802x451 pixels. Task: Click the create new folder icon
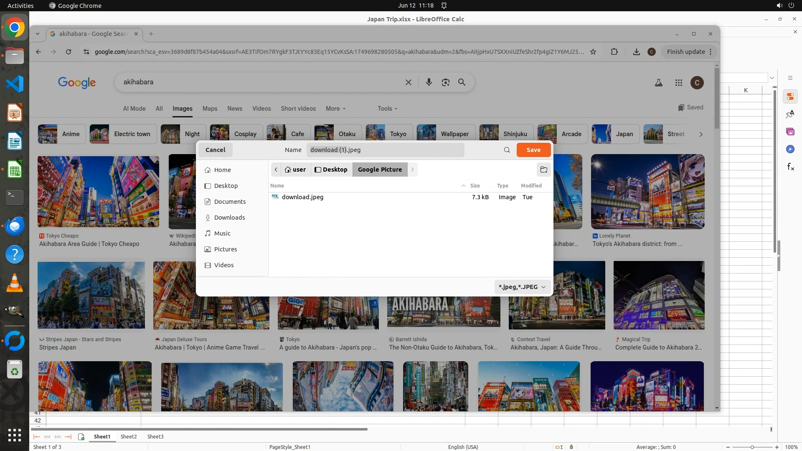[x=543, y=170]
